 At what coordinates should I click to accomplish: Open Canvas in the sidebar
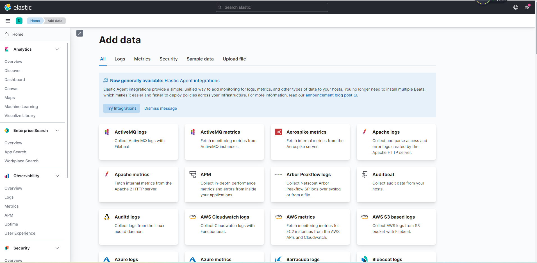click(12, 89)
